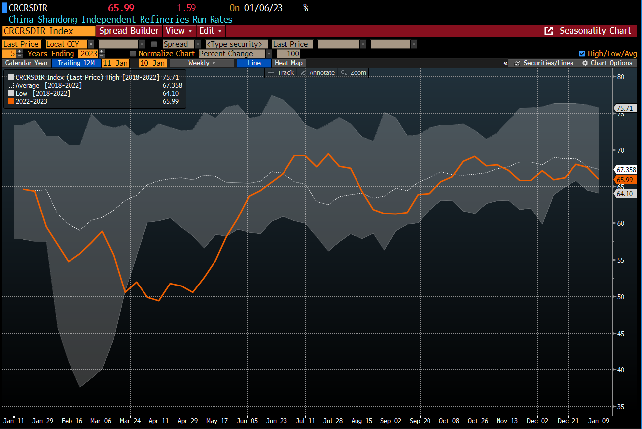Activate the Zoom magnifier tool

coord(354,73)
